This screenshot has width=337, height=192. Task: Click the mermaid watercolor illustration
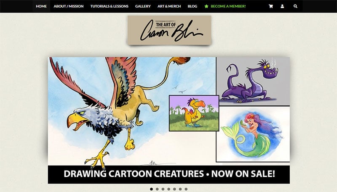click(253, 134)
